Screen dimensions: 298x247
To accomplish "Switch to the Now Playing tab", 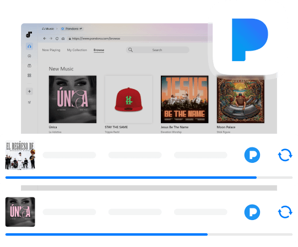I will [51, 50].
